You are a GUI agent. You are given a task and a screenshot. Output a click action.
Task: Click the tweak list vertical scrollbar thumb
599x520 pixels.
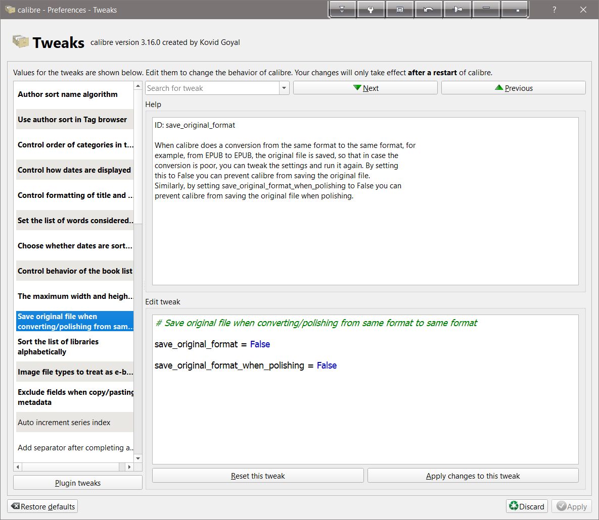(139, 157)
